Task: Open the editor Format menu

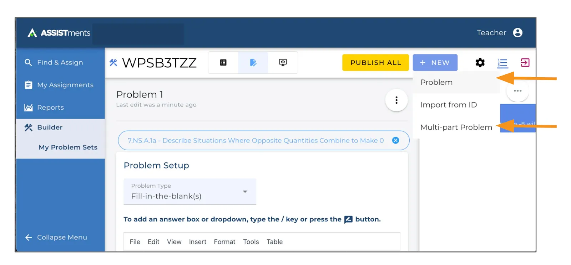Action: pos(224,242)
